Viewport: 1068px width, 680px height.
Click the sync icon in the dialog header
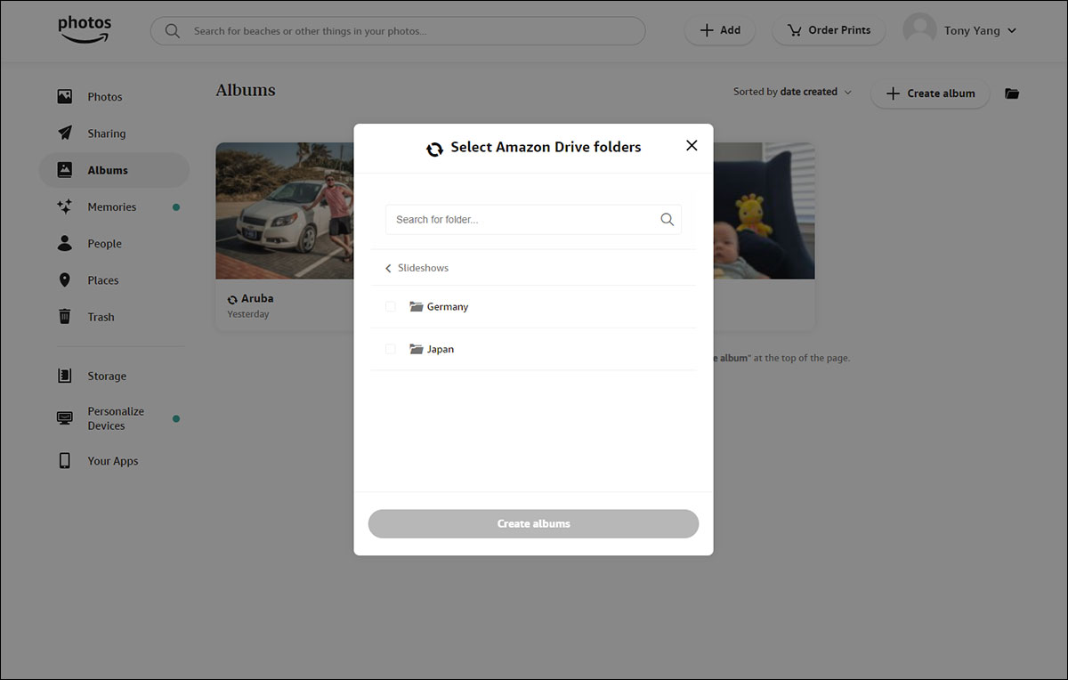(x=434, y=149)
